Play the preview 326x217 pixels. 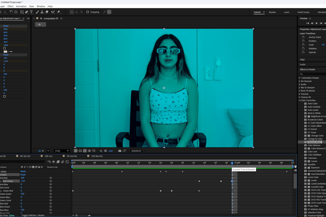(316, 23)
